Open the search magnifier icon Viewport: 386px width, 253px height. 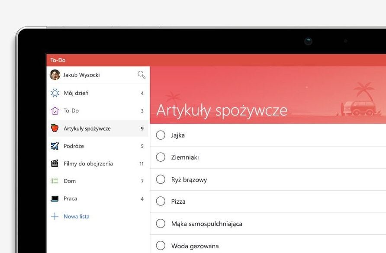coord(142,74)
